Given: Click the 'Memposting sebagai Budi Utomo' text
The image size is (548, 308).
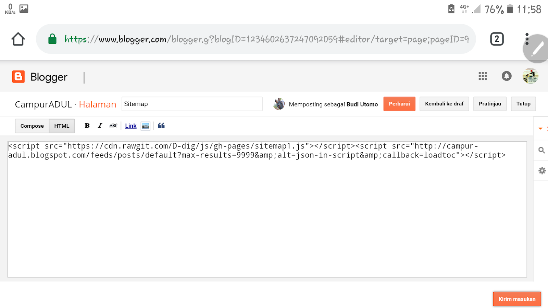Looking at the screenshot, I should click(333, 104).
